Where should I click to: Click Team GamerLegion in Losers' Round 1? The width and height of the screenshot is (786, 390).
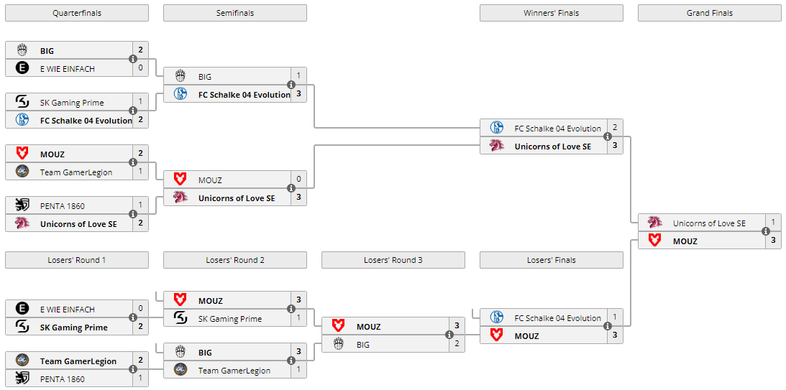[x=78, y=361]
